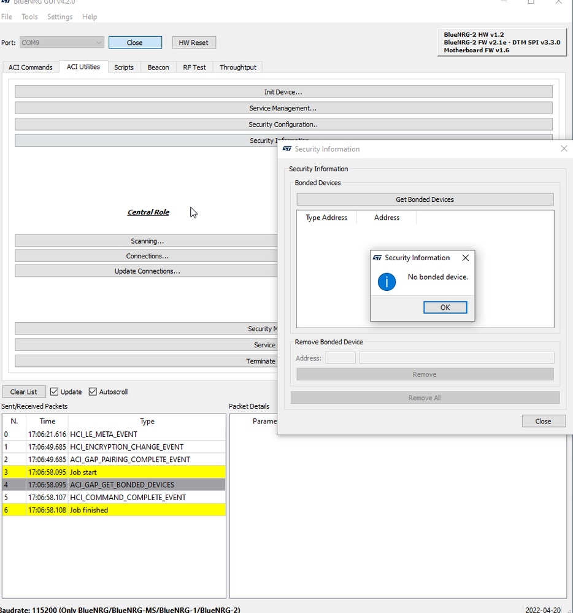Click the blue information icon in the popup
This screenshot has width=573, height=613.
click(386, 282)
